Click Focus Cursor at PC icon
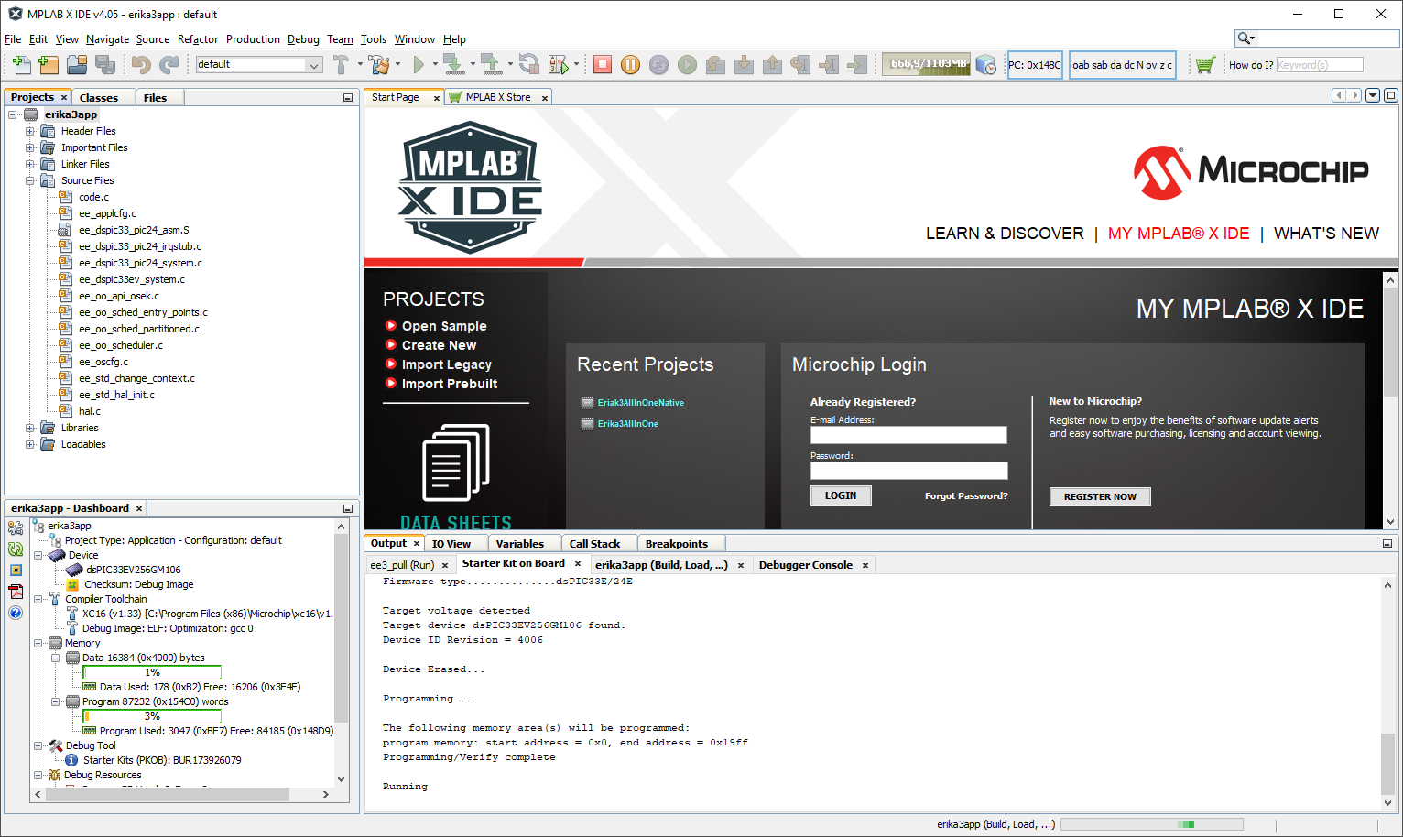This screenshot has width=1403, height=837. click(x=858, y=64)
